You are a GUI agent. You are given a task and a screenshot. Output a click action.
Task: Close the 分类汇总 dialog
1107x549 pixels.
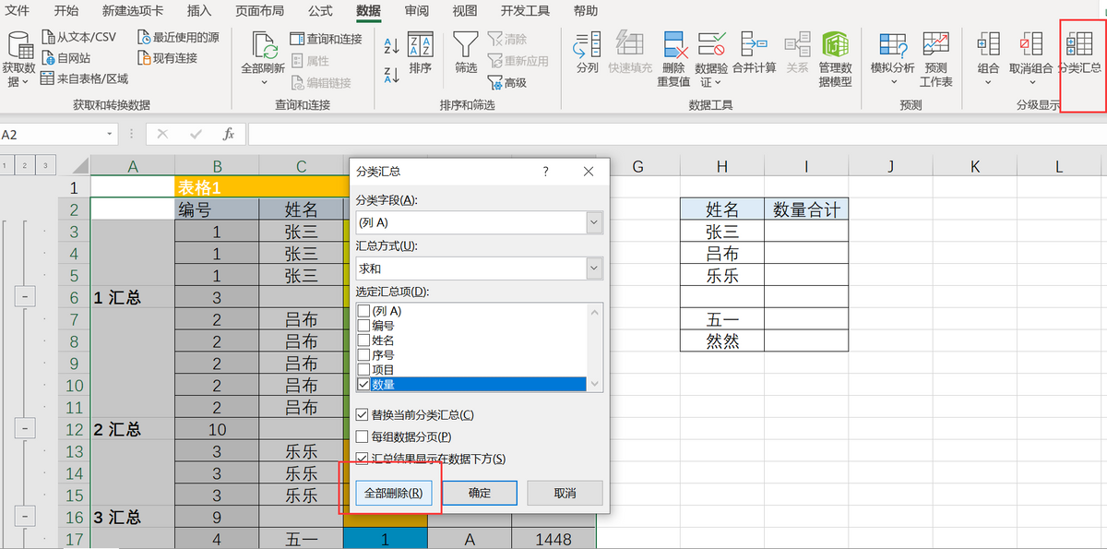pos(589,172)
